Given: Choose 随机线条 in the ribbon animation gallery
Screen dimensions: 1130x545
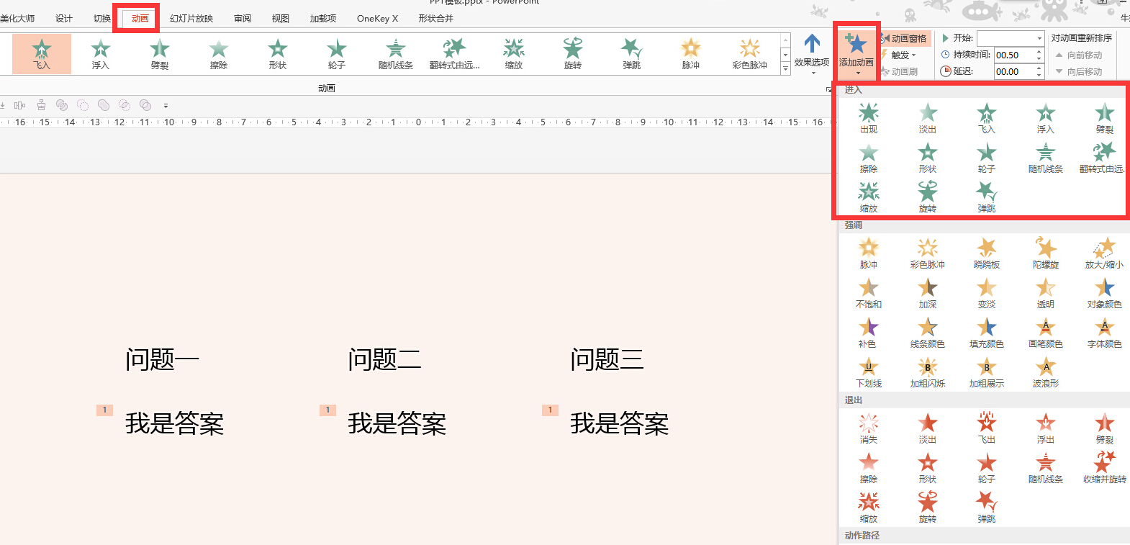Looking at the screenshot, I should 396,54.
